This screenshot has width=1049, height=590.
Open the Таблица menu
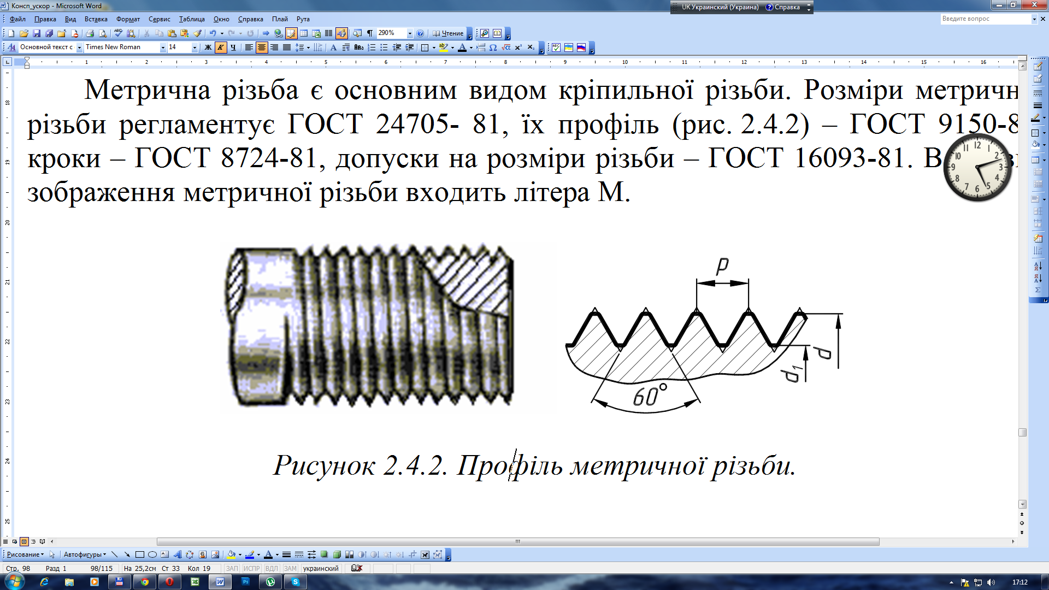192,19
